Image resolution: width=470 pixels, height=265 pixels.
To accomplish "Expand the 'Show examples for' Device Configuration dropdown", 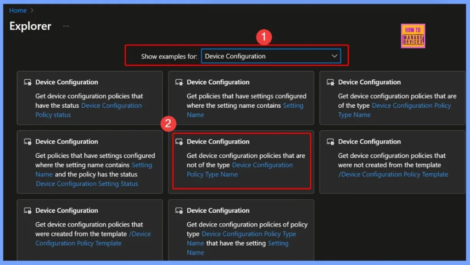I will tap(271, 56).
